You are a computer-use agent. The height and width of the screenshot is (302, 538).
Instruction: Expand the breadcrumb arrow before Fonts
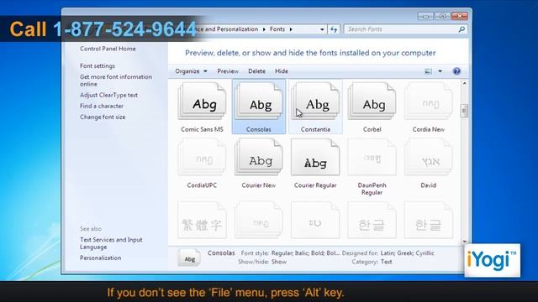(264, 29)
